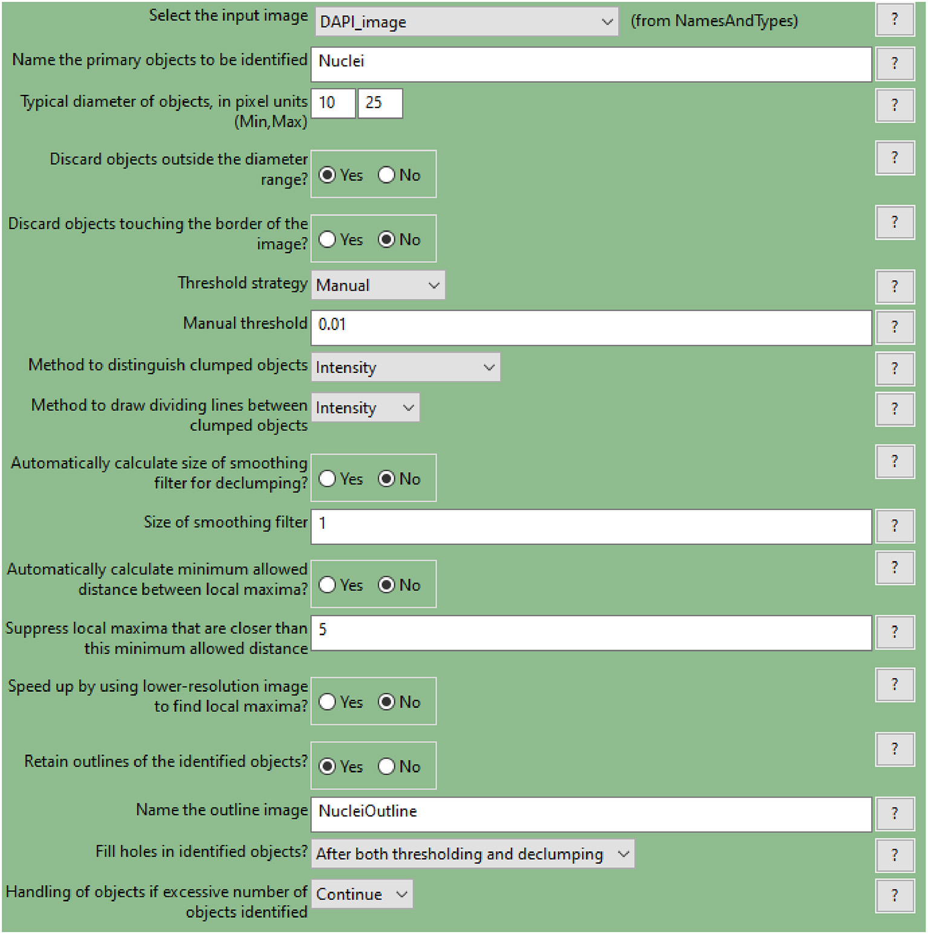Viewport: 928px width, 944px height.
Task: Open help for Threshold strategy setting
Action: click(x=894, y=286)
